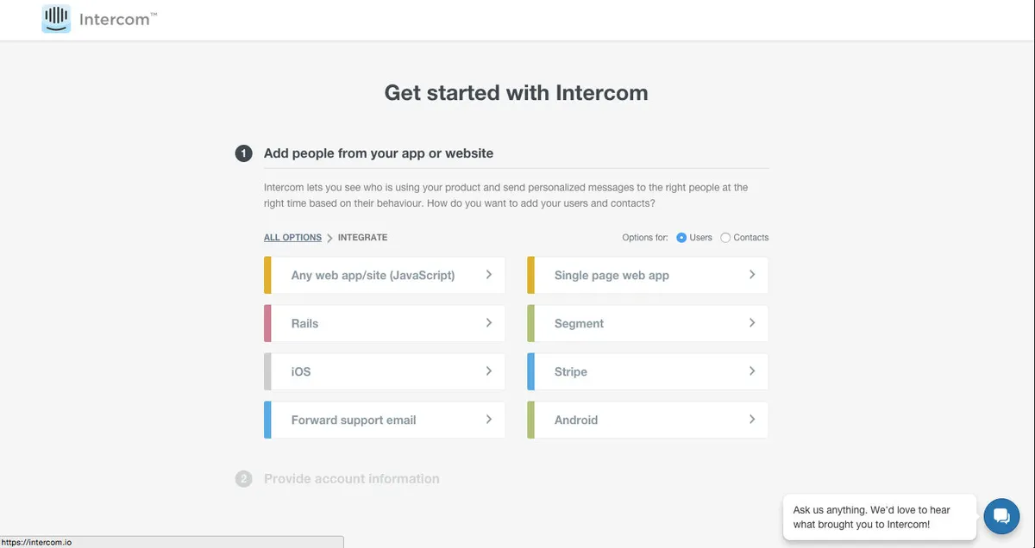Open the Intercom chat messenger bubble
The image size is (1035, 548).
(1001, 516)
